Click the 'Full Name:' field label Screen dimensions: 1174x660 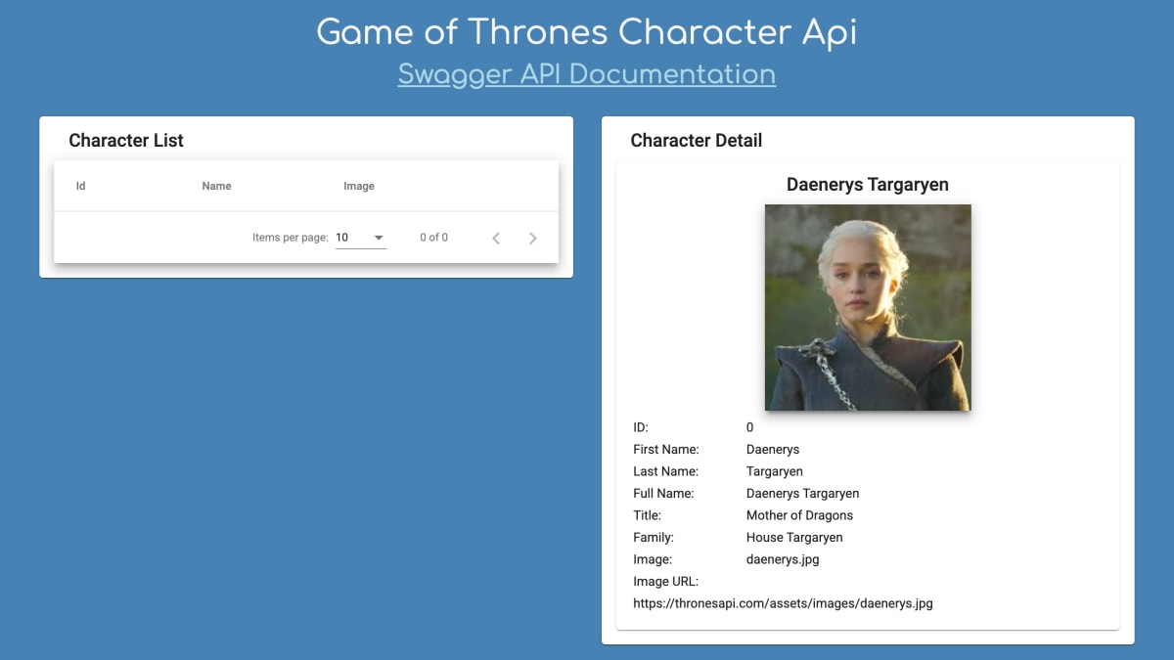(x=663, y=493)
